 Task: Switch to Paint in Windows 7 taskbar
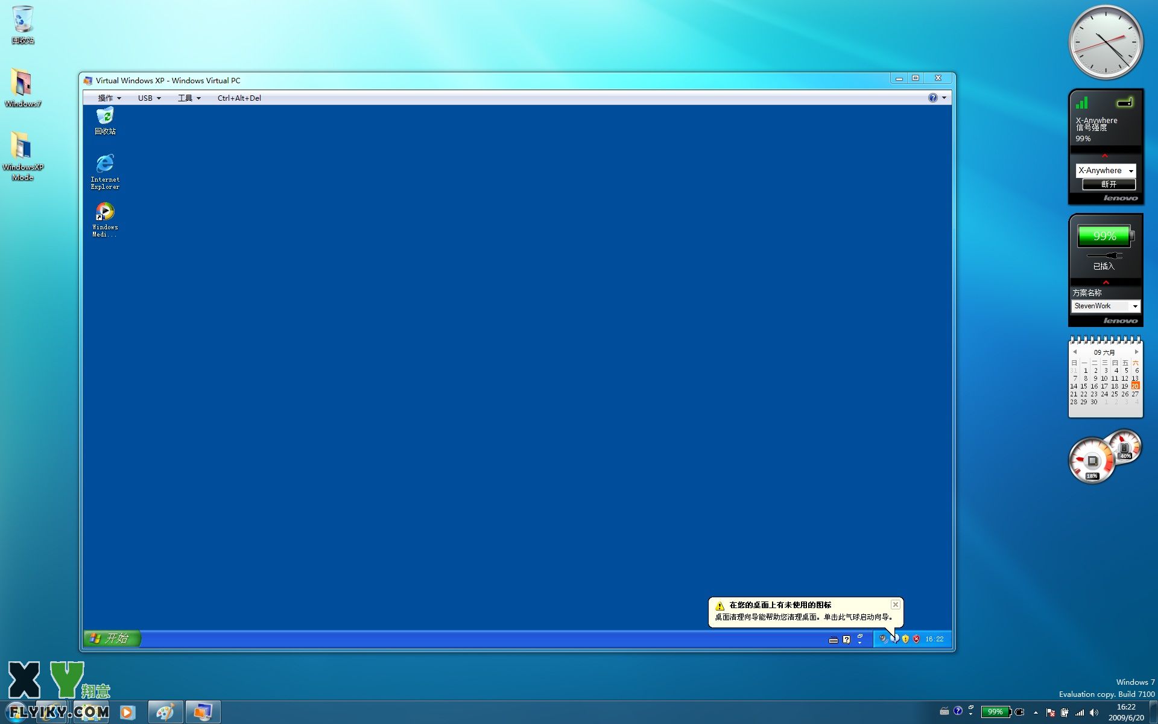click(x=166, y=712)
